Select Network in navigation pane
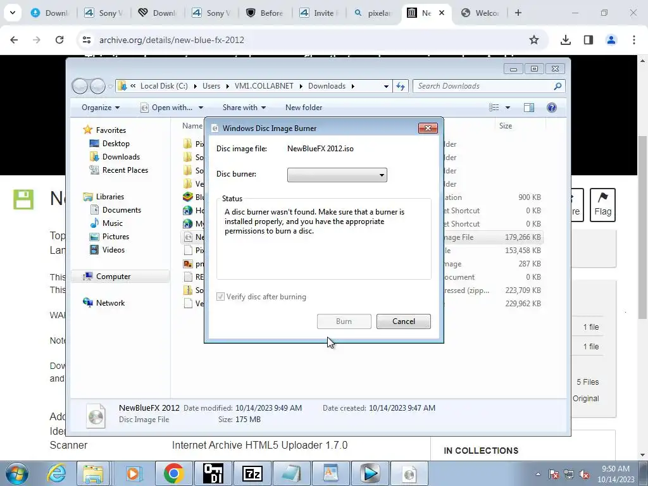The image size is (648, 486). 110,303
